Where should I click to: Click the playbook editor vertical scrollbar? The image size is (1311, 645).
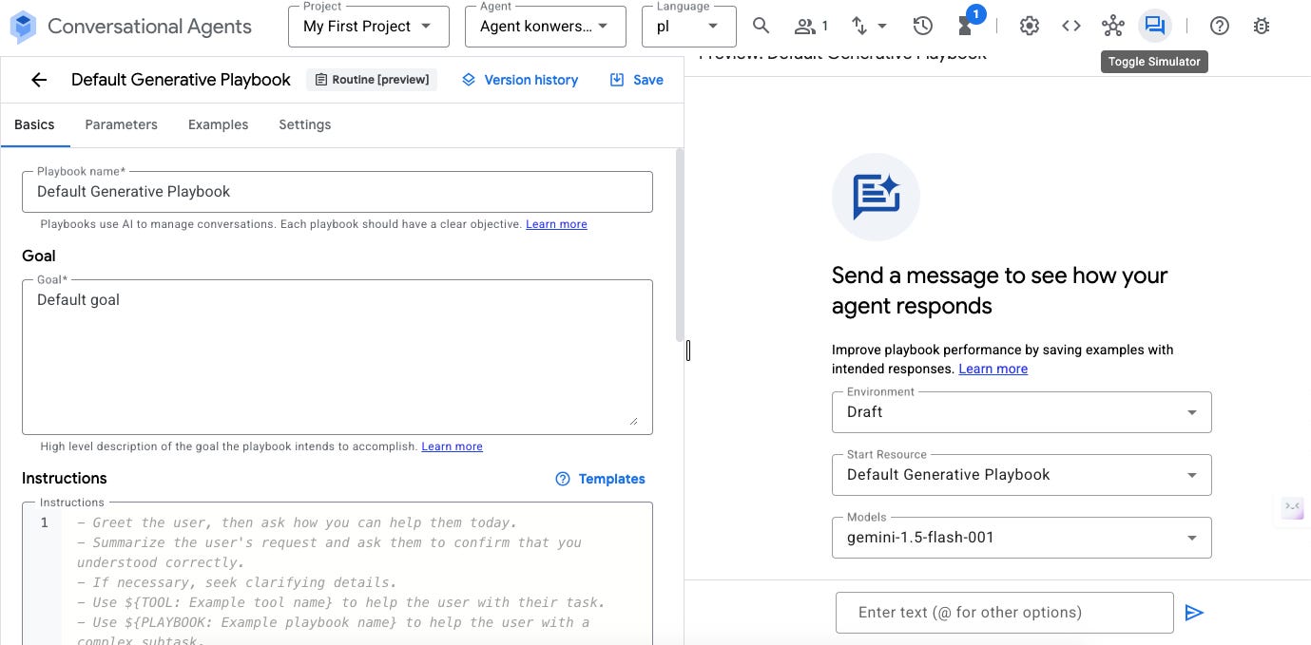coord(679,244)
